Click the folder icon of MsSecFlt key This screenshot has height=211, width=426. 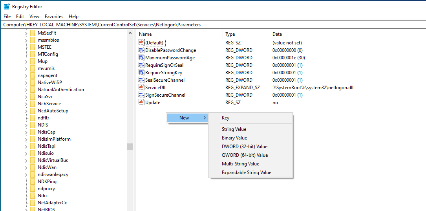33,33
